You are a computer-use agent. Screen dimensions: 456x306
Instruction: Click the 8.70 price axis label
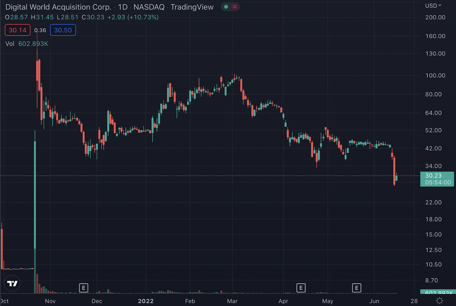click(431, 281)
